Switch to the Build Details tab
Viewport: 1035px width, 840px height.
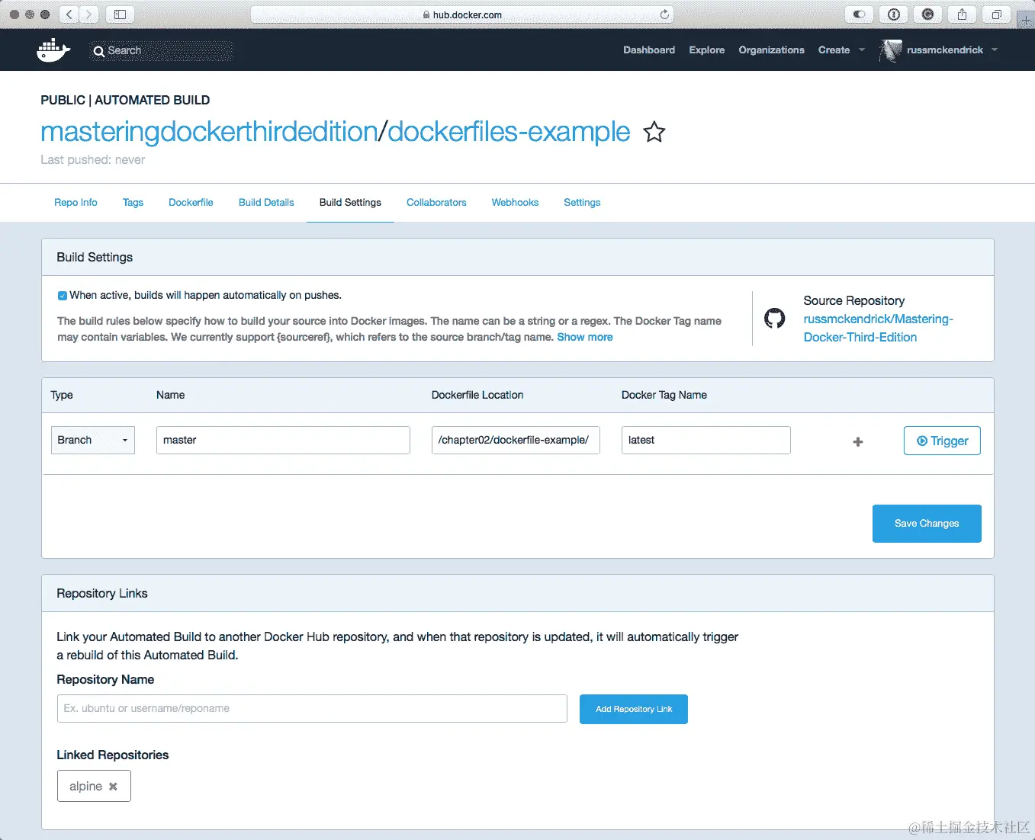(x=266, y=203)
